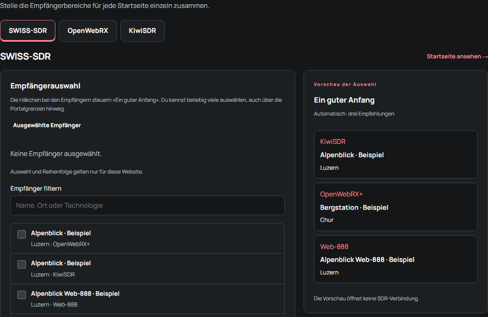Click the Vorschau der Auswahl label
Viewport: 488px width, 317px height.
coord(345,84)
